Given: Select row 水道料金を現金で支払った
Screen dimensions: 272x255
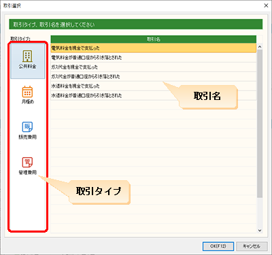Looking at the screenshot, I should pos(154,86).
